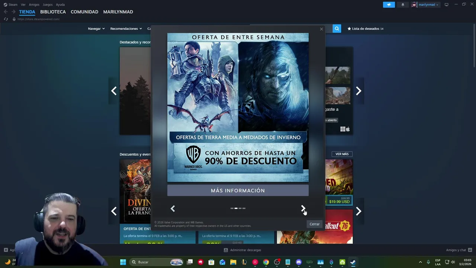Open Administrar descargas
This screenshot has width=476, height=268.
coord(242,250)
